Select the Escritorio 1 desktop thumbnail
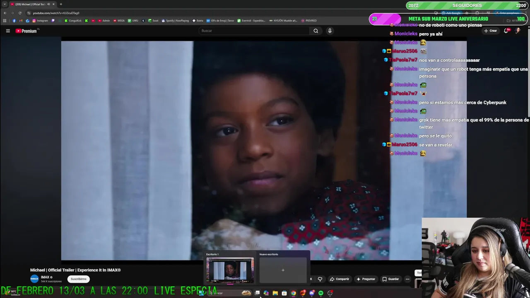 pos(230,270)
